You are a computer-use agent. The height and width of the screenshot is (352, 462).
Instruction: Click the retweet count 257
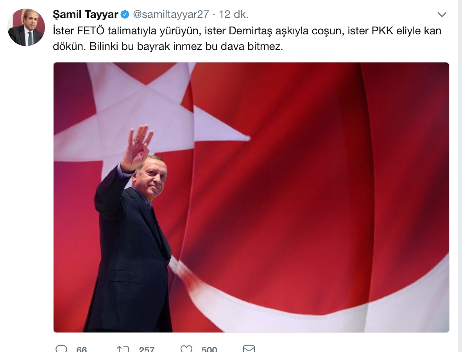[x=147, y=349]
